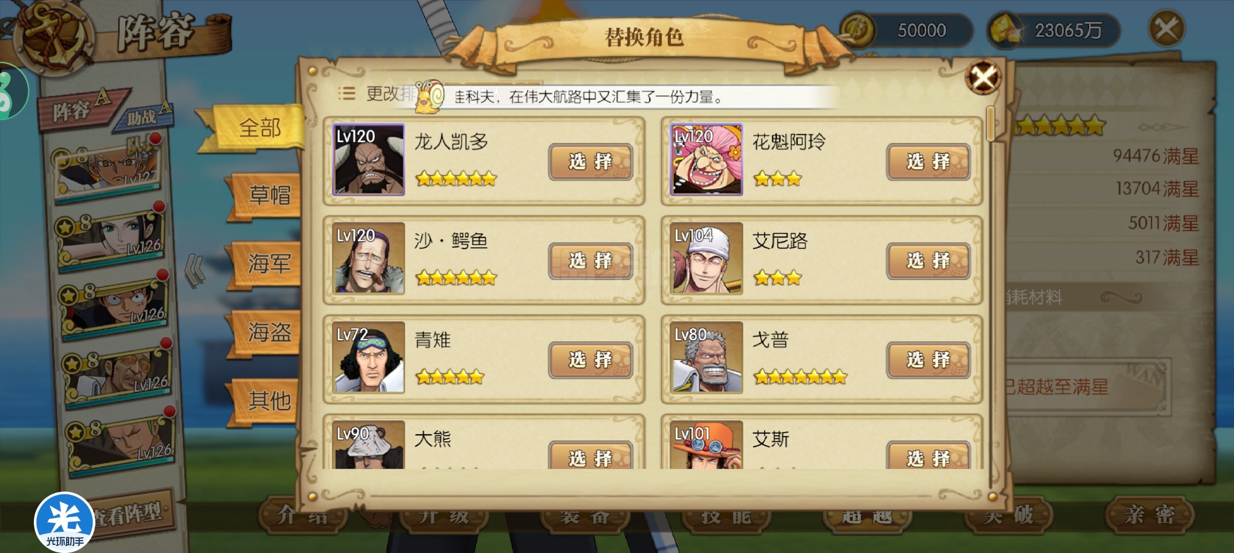Switch to the 助战 lineup tab

click(x=147, y=115)
